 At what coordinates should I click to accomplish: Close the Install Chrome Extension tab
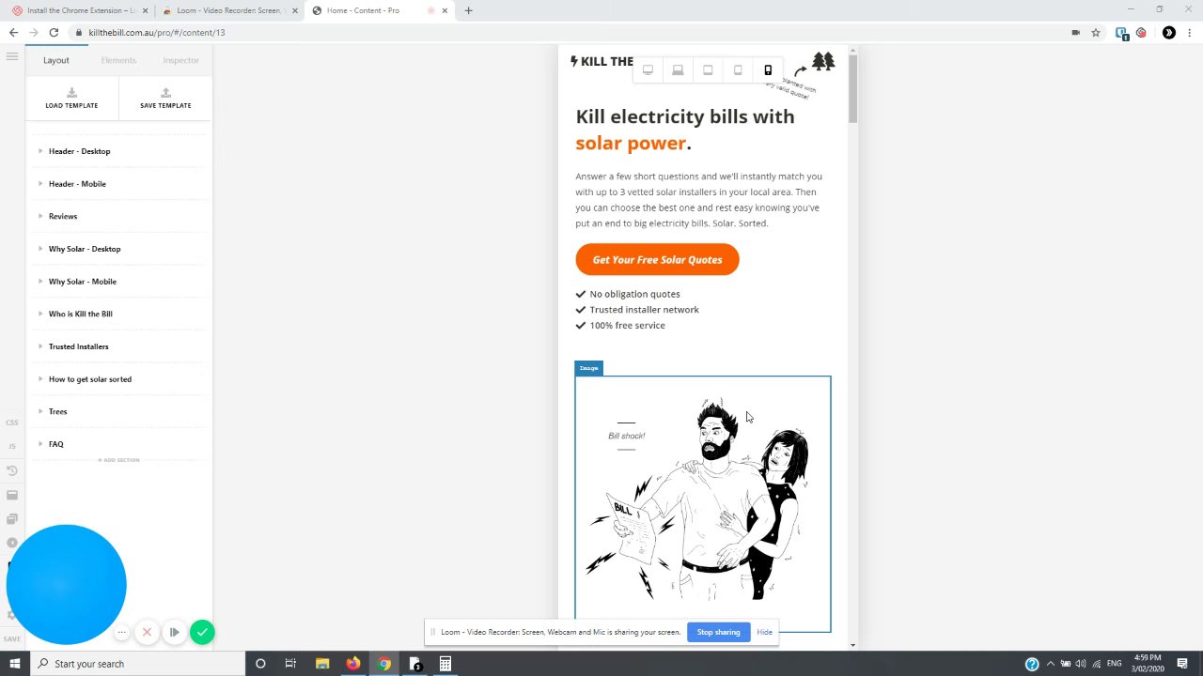[x=145, y=10]
